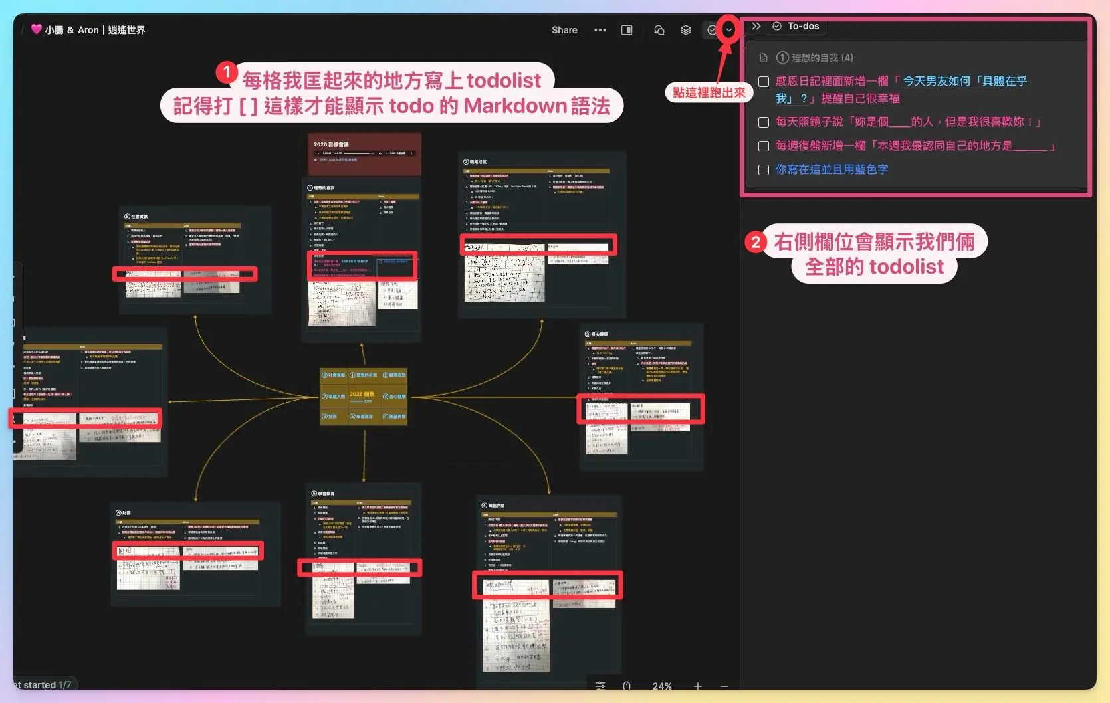This screenshot has width=1110, height=703.
Task: Check the todo about 感恩日記
Action: [763, 81]
